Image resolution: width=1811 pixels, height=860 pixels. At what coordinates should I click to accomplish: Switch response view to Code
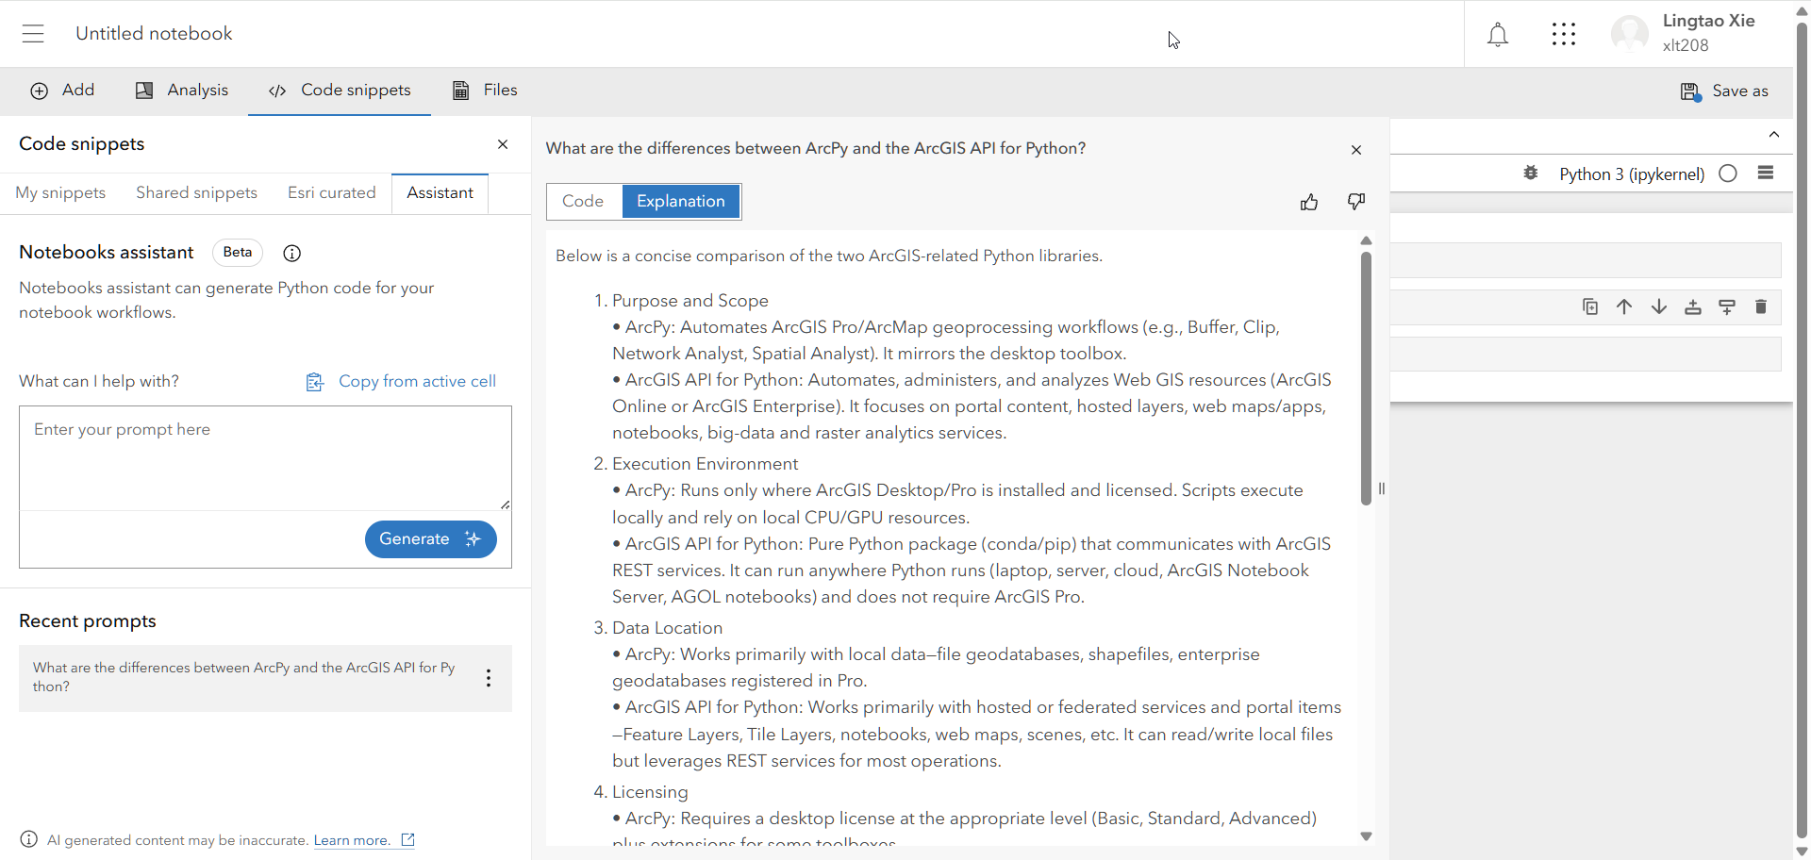click(x=583, y=202)
